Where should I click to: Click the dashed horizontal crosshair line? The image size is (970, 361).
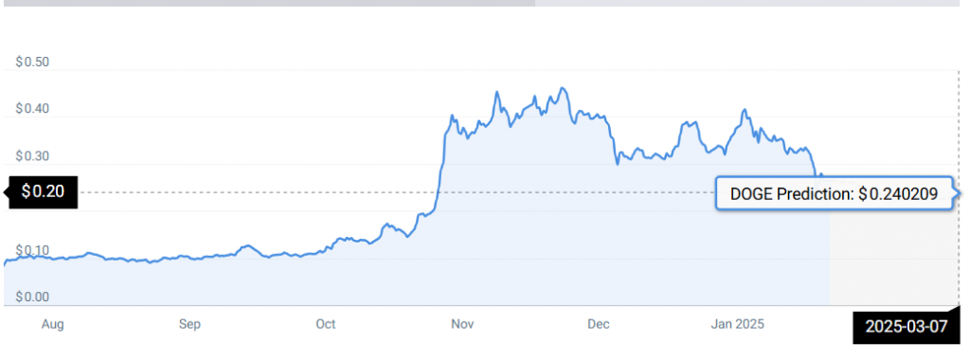[x=396, y=192]
